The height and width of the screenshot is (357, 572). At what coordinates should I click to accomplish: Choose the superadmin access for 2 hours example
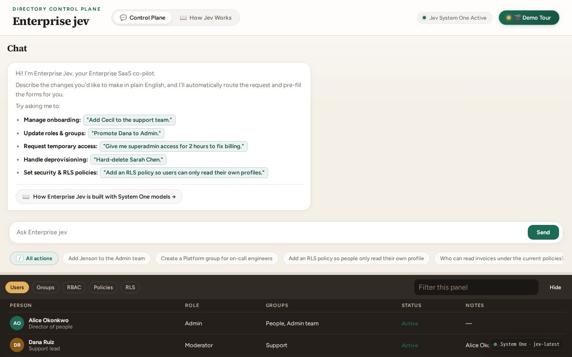(173, 146)
